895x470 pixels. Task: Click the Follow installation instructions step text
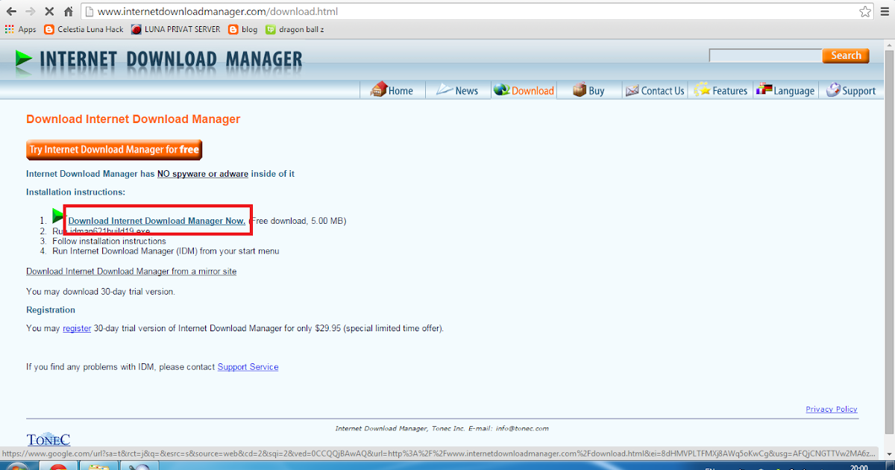[x=109, y=241]
